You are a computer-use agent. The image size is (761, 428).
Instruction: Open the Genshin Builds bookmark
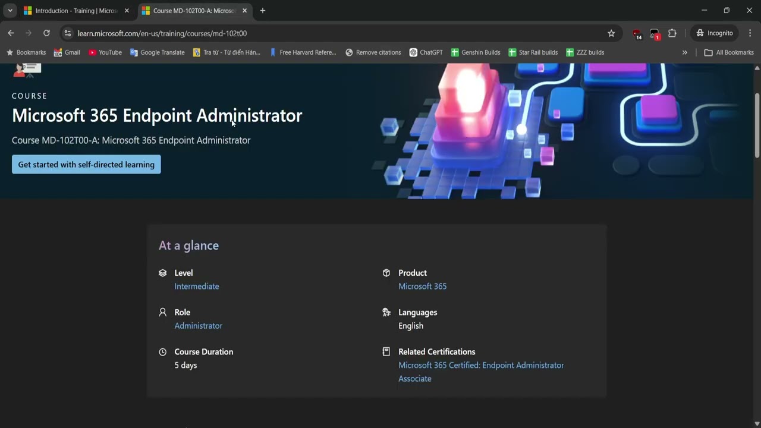pos(476,52)
